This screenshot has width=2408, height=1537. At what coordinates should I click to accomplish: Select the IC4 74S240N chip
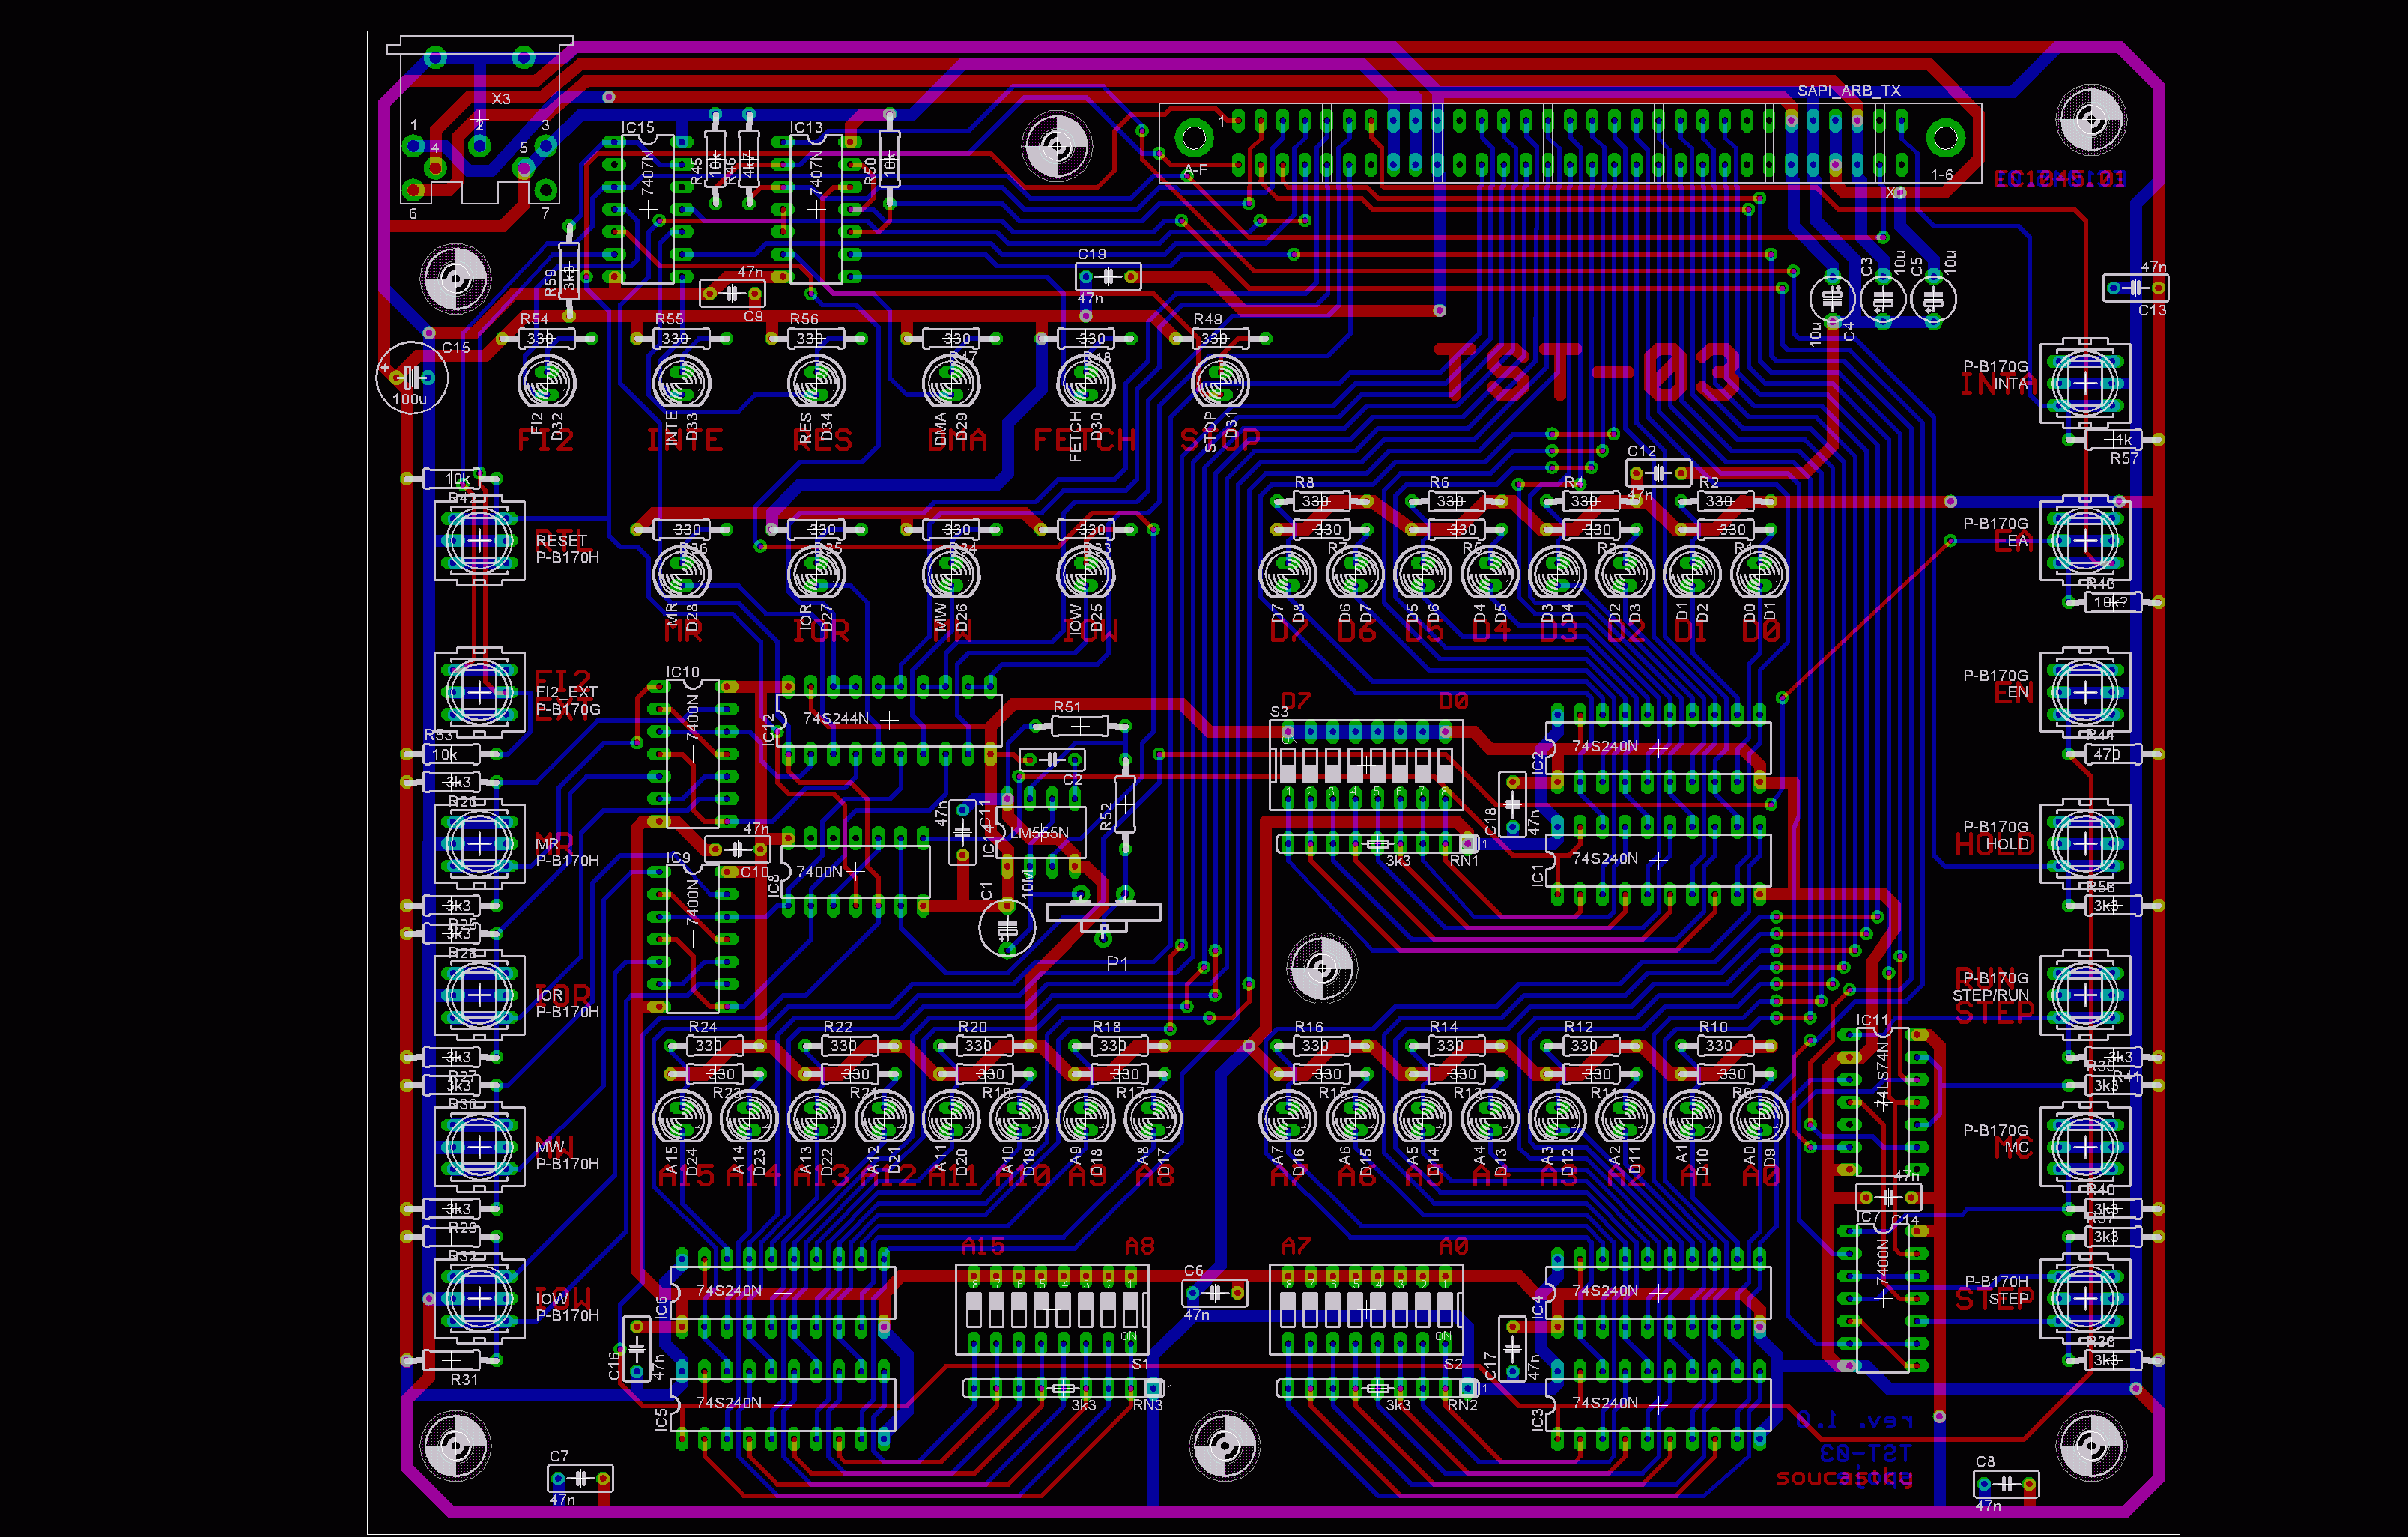coord(1658,1292)
